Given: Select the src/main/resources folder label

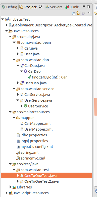Looking at the screenshot, I should (x=33, y=112).
